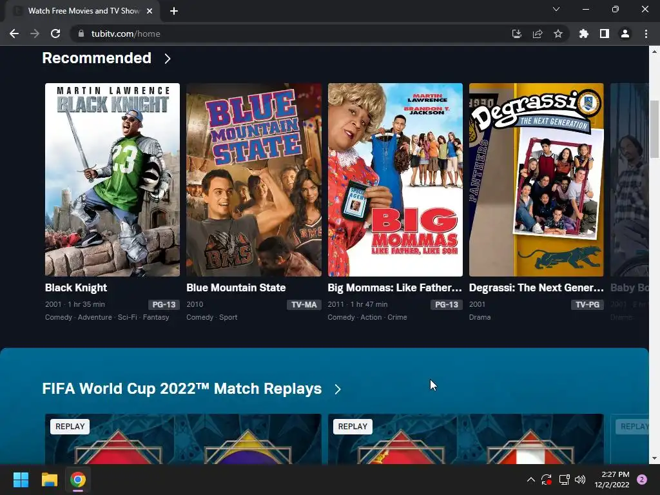This screenshot has height=495, width=660.
Task: Open the Black Knight poster
Action: pos(112,180)
